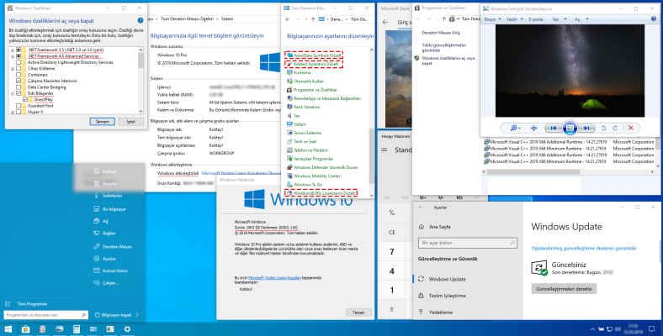Enable Active Directory Lightweight Directory Services checkbox
Image resolution: width=663 pixels, height=336 pixels.
tap(19, 62)
